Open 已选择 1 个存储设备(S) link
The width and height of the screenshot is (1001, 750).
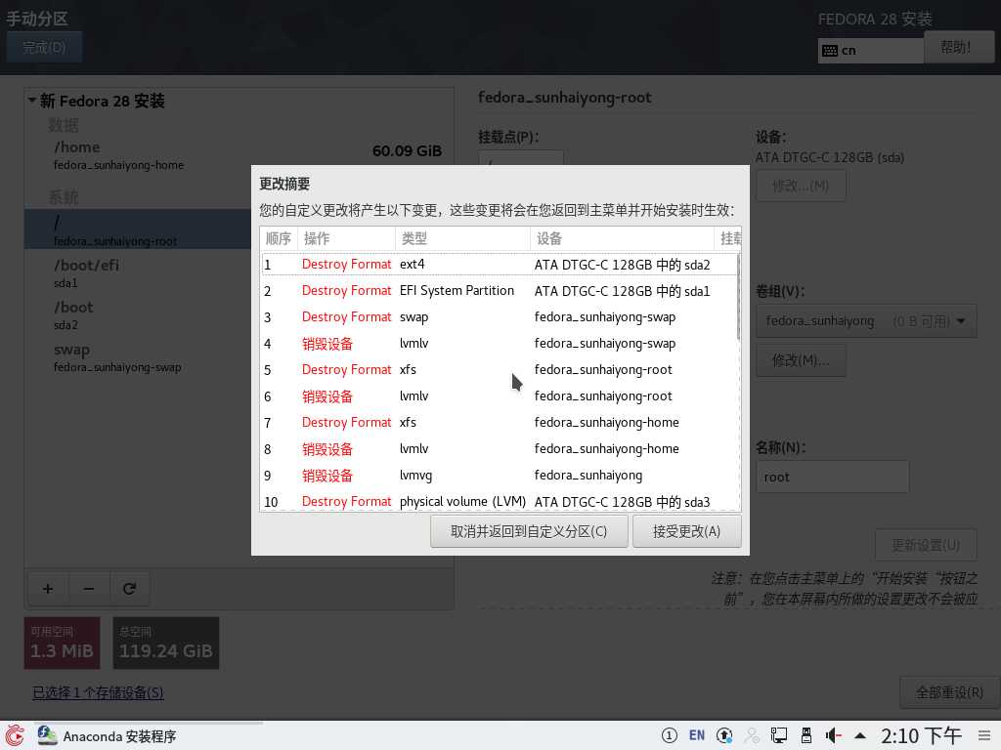[99, 692]
